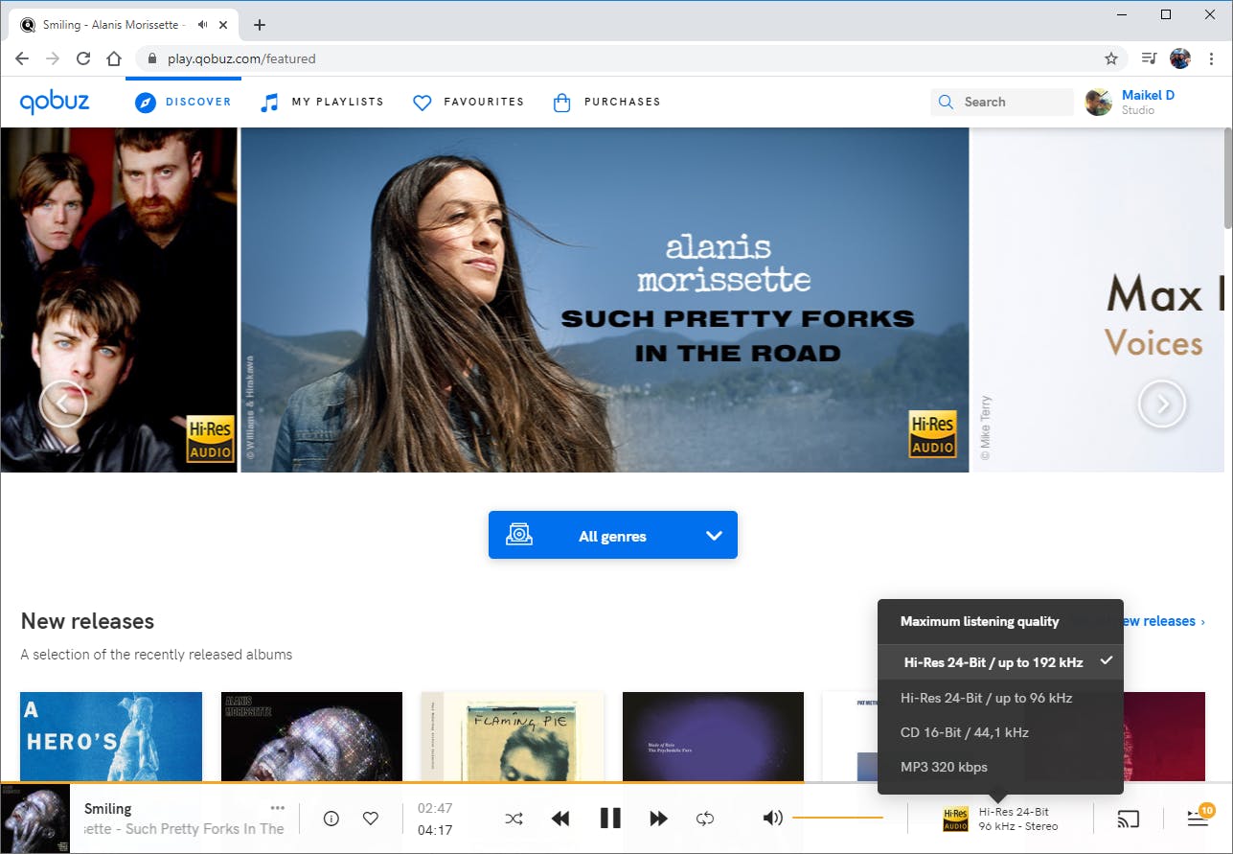Click the Search field

tap(1002, 102)
